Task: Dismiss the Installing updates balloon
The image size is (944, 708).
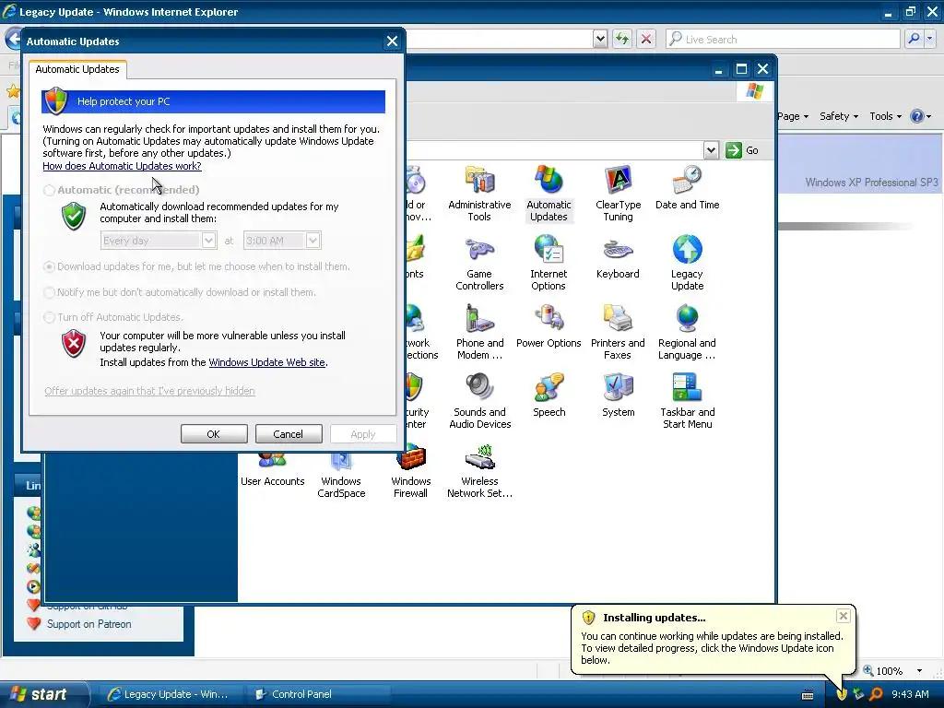Action: (x=843, y=616)
